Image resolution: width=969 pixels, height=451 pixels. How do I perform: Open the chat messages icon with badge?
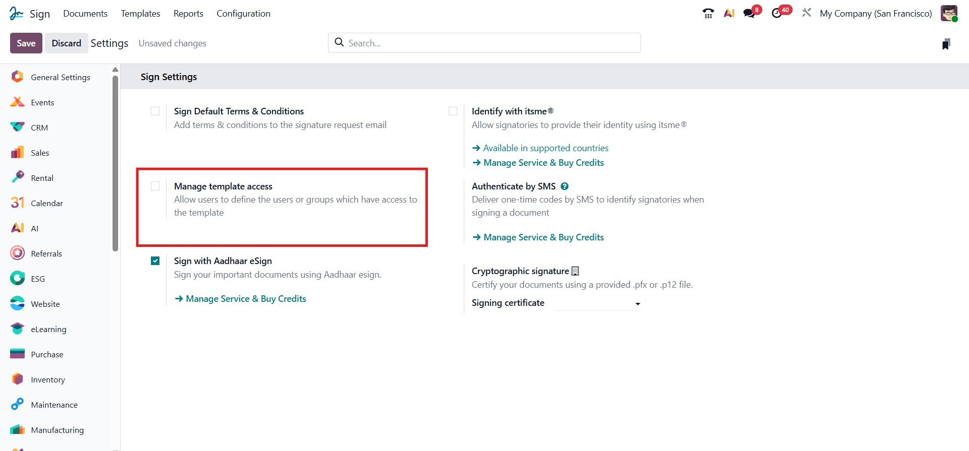(749, 14)
